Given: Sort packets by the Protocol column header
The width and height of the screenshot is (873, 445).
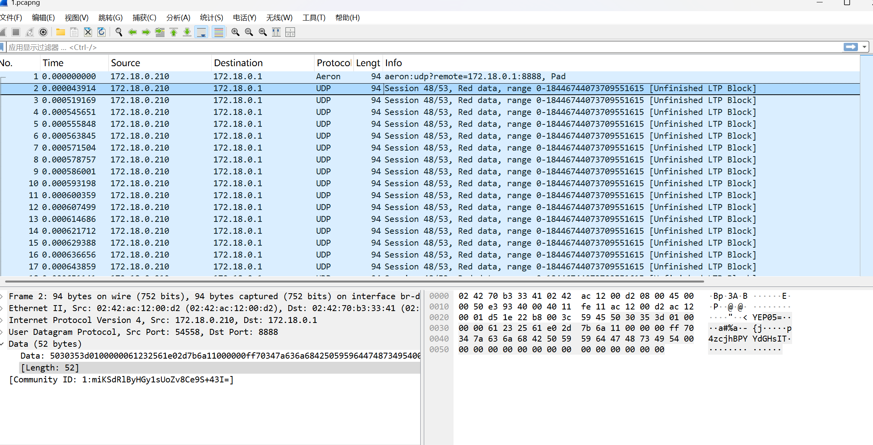Looking at the screenshot, I should pos(333,63).
